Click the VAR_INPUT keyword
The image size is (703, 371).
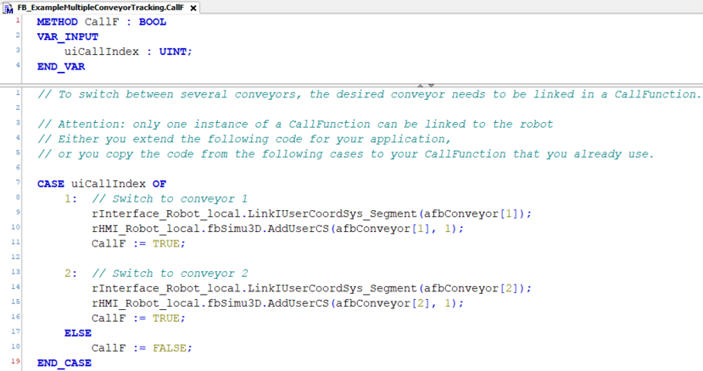68,37
